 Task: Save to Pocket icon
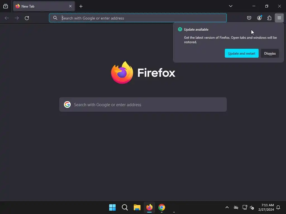pos(249,18)
